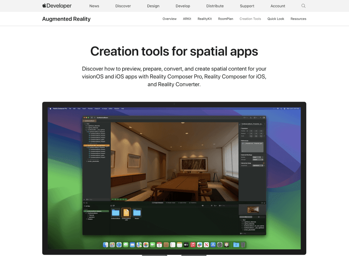Open the Account nav link

point(278,6)
